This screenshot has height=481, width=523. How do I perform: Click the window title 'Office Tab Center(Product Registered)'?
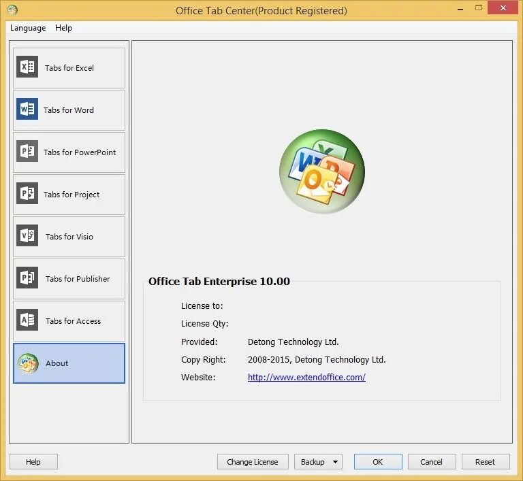click(261, 11)
